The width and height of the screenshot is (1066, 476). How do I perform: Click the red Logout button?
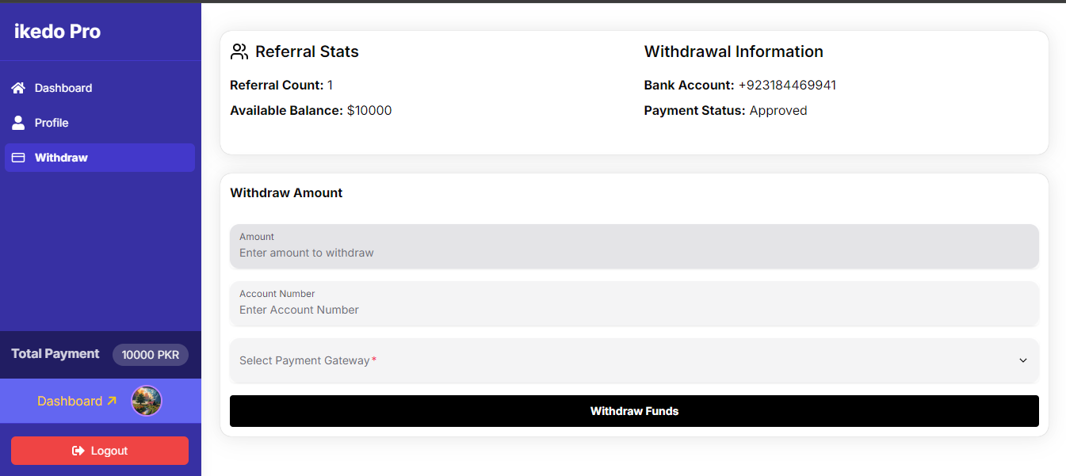pyautogui.click(x=100, y=451)
